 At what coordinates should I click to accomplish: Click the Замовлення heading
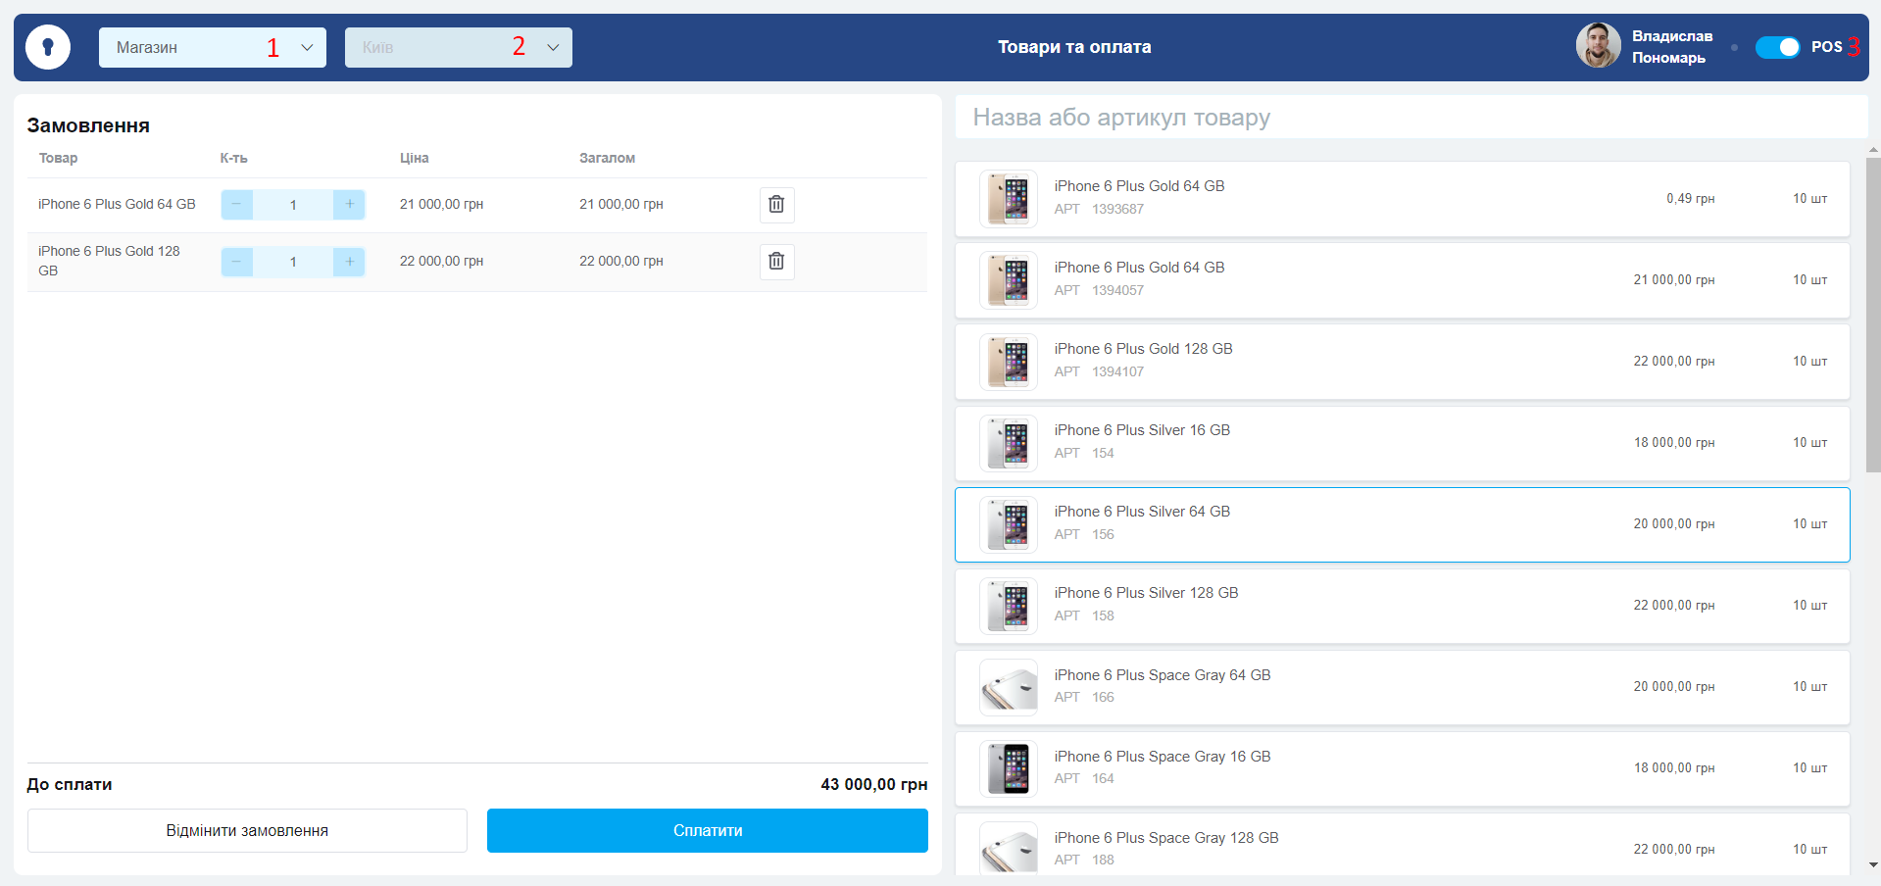click(x=88, y=125)
